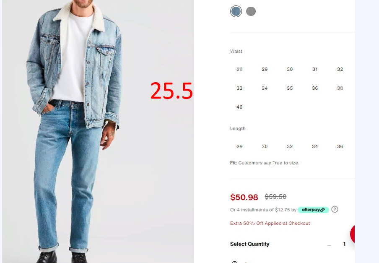379x263 pixels.
Task: Choose waist size 32
Action: [x=340, y=69]
